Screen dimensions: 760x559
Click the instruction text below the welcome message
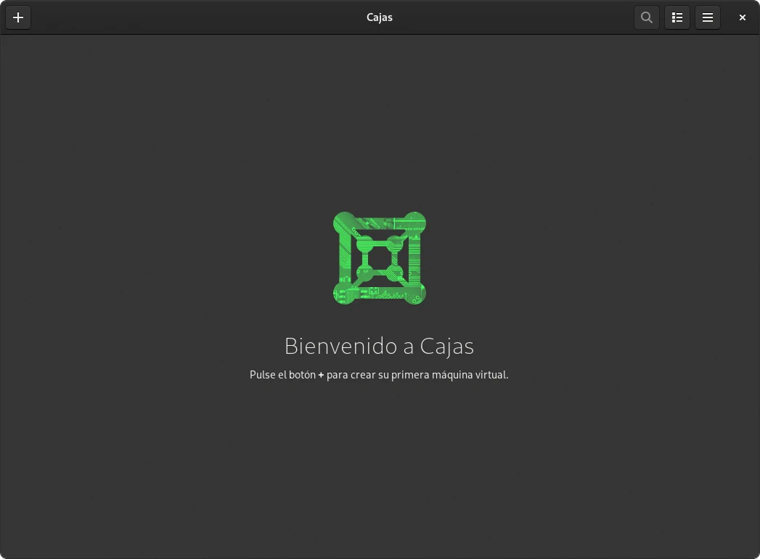pyautogui.click(x=379, y=375)
